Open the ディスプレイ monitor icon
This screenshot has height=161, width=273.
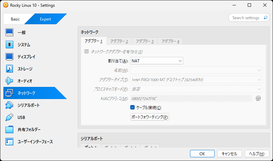coord(9,57)
